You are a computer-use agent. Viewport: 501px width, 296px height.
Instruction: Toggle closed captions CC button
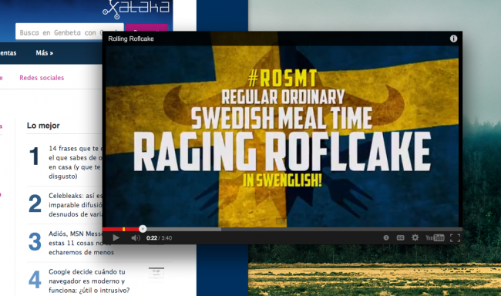400,238
